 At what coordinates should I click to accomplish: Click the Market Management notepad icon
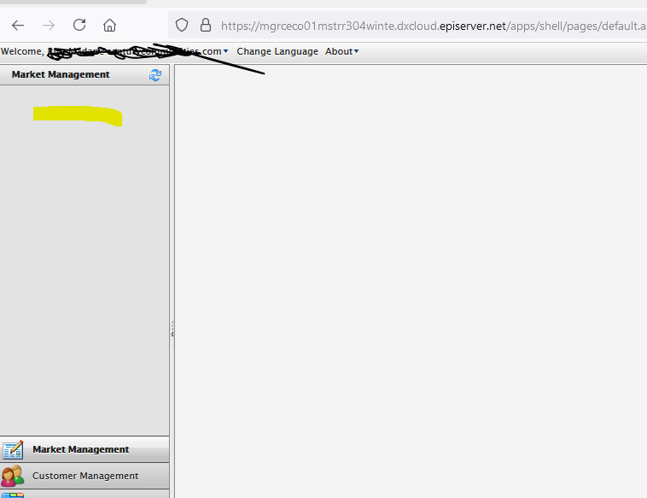13,450
